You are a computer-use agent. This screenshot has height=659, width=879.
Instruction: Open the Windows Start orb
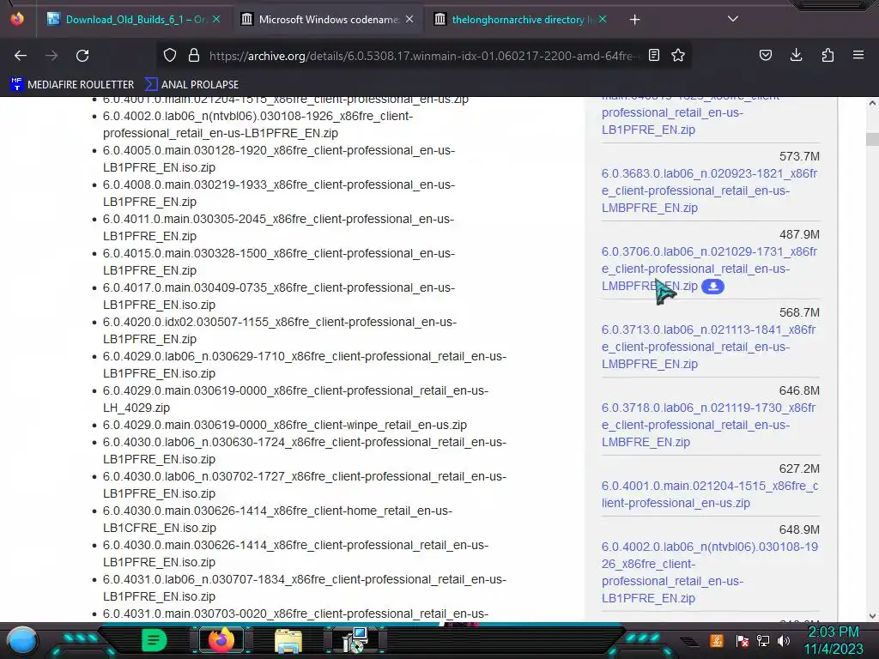click(x=21, y=641)
